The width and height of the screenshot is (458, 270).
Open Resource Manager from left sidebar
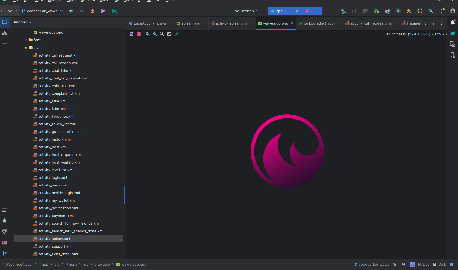point(5,33)
